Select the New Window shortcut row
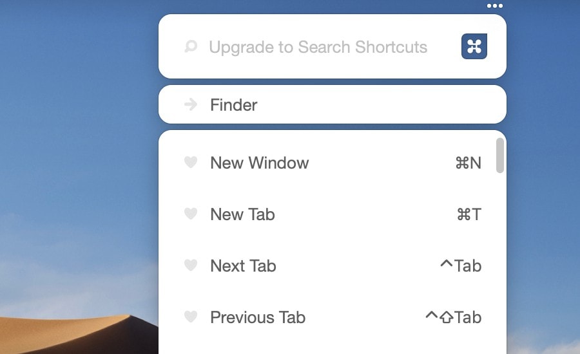580x354 pixels. 327,163
